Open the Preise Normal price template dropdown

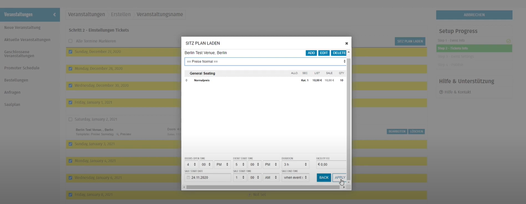tap(265, 61)
